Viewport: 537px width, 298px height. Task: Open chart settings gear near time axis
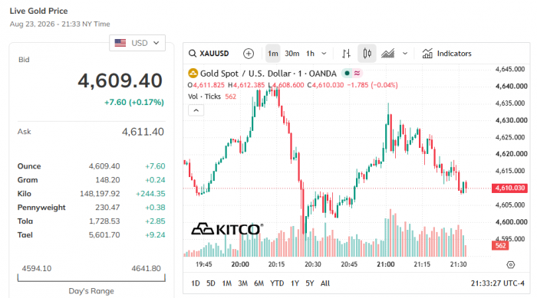(x=510, y=264)
